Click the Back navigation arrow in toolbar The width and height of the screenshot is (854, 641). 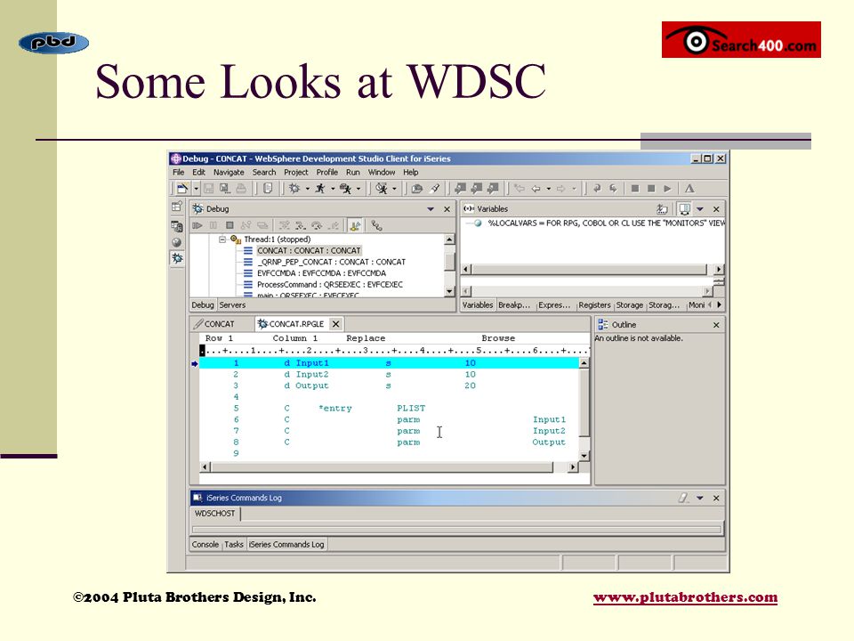coord(536,189)
